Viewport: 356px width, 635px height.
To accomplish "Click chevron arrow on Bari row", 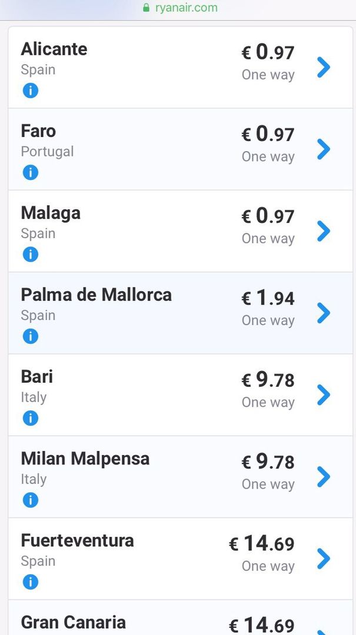I will pos(324,395).
